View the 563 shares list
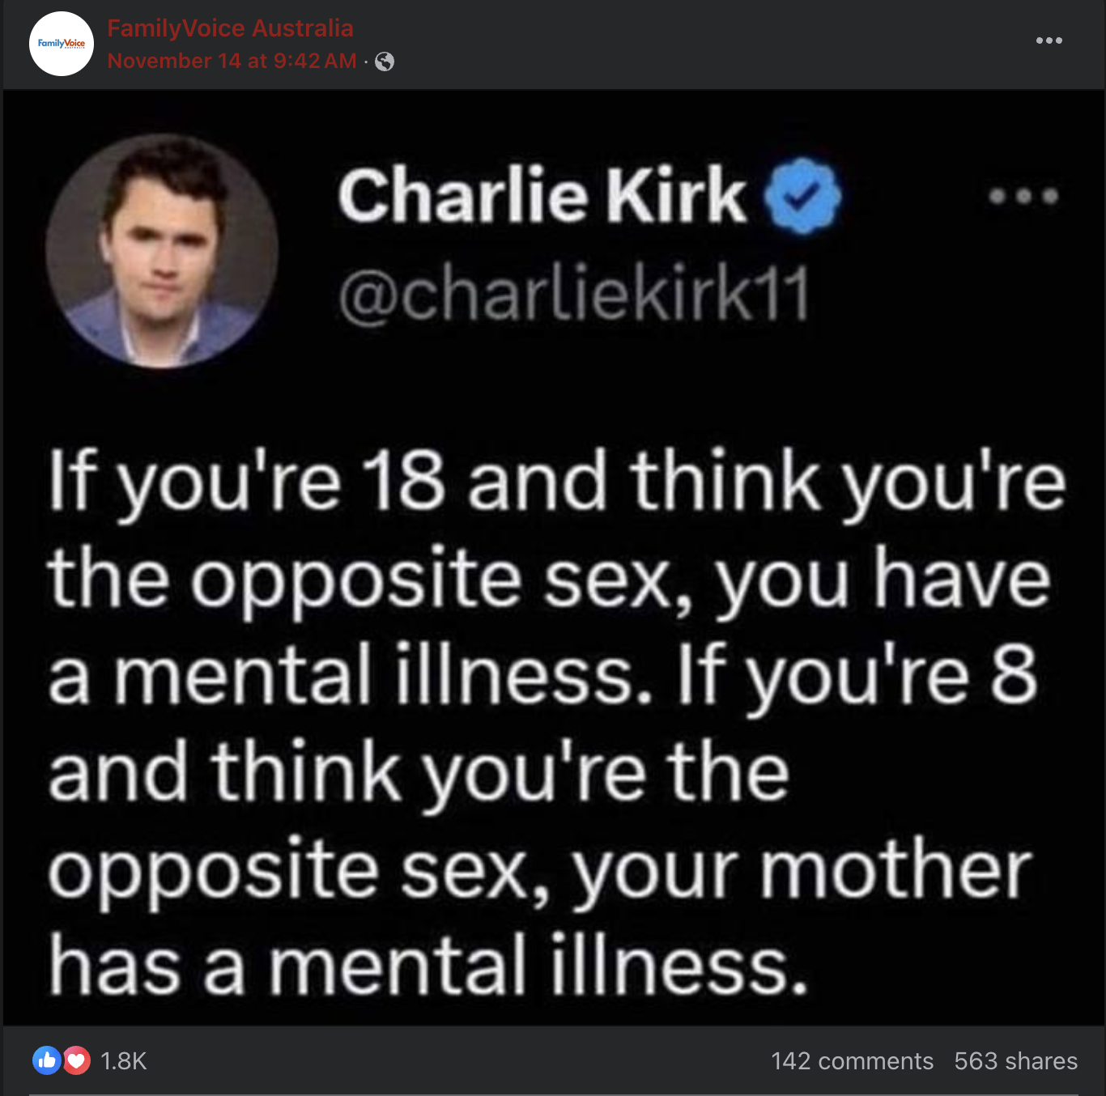Image resolution: width=1106 pixels, height=1096 pixels. point(1015,1061)
